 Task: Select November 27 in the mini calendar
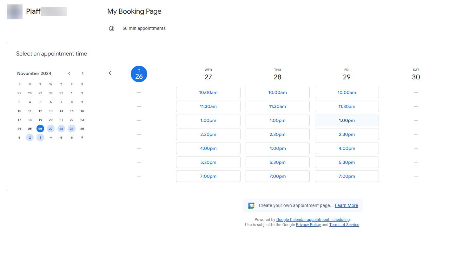tap(51, 129)
